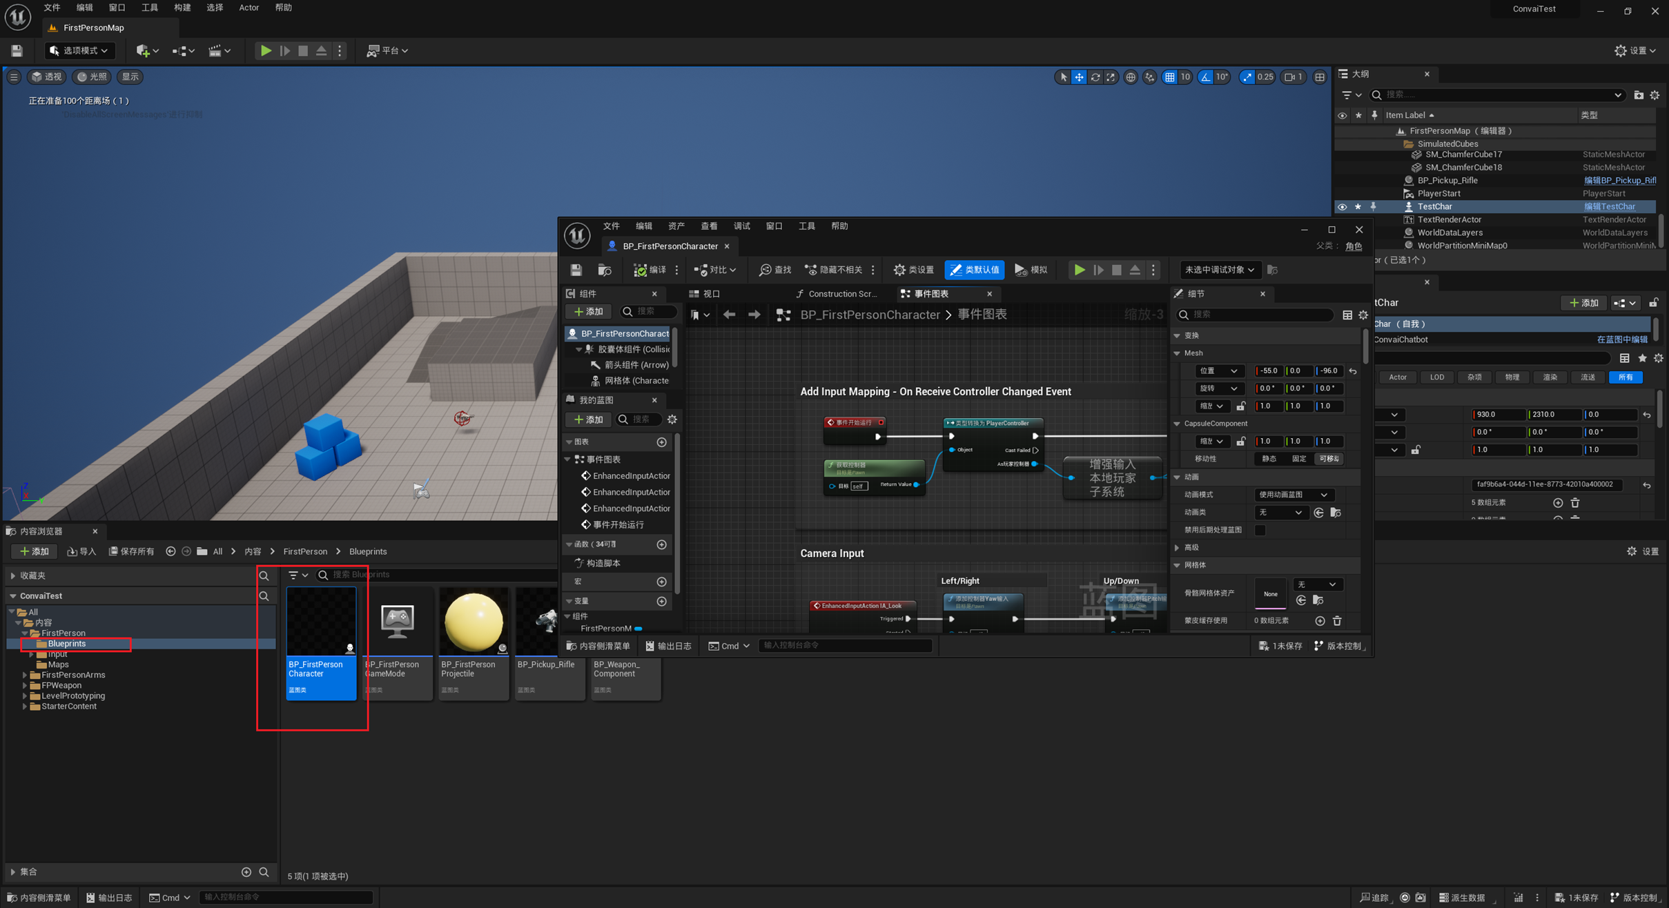
Task: Open 编辑BP_Pickup_Rifle link in outliner
Action: click(1619, 181)
